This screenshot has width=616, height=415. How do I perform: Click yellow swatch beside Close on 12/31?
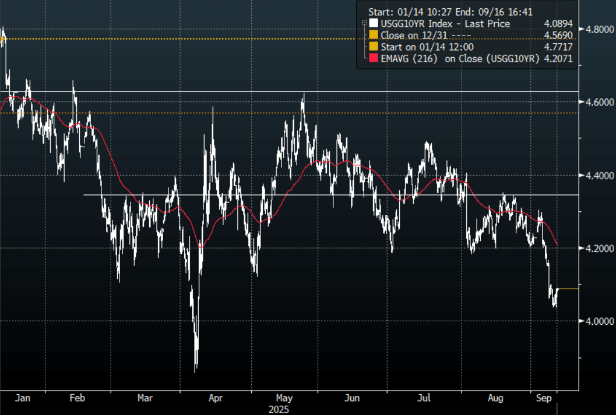click(x=373, y=35)
